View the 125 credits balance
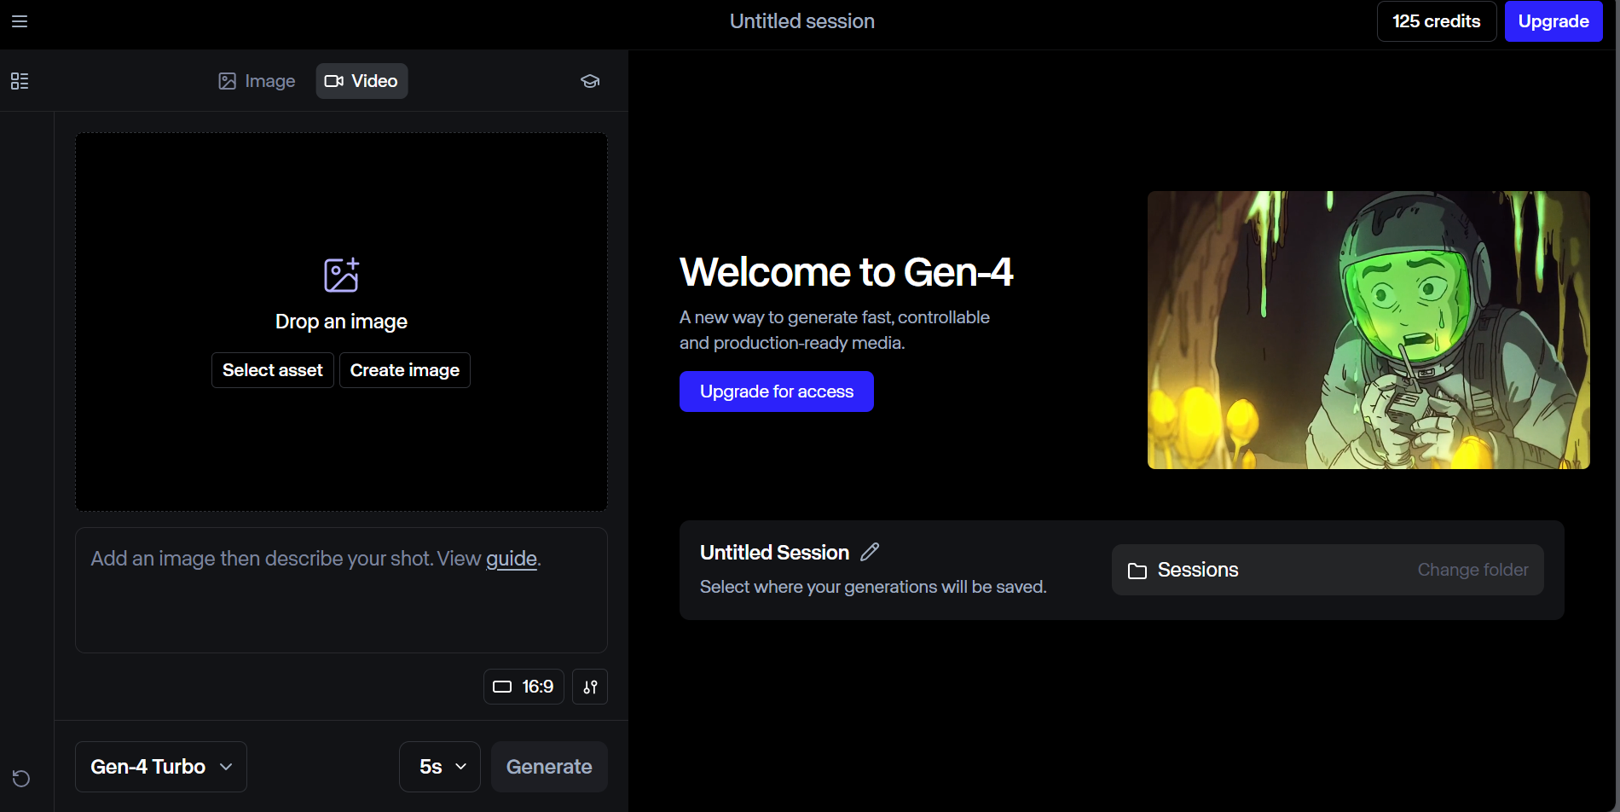Viewport: 1620px width, 812px height. 1437,21
